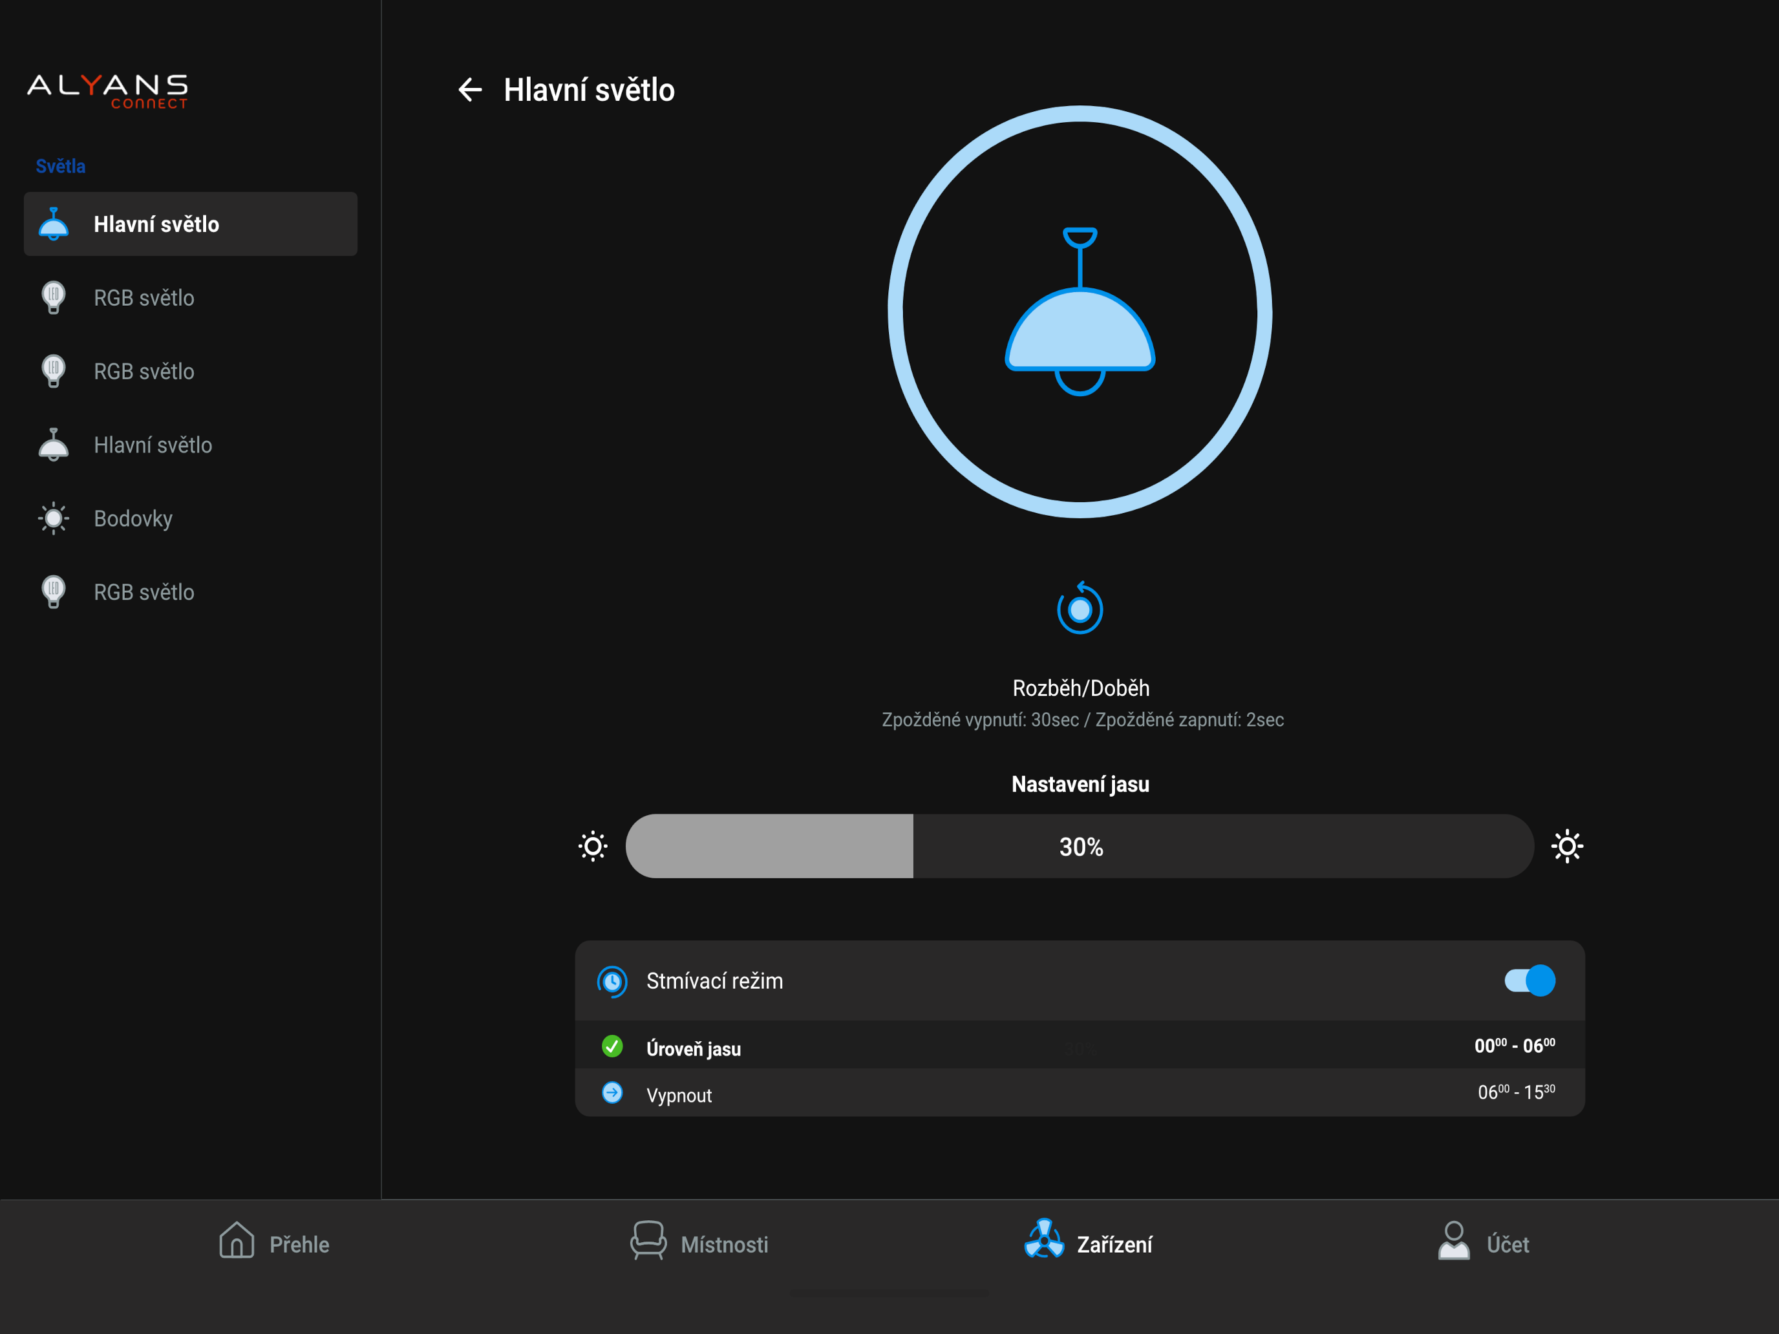
Task: Click the Světla section heading
Action: tap(60, 167)
